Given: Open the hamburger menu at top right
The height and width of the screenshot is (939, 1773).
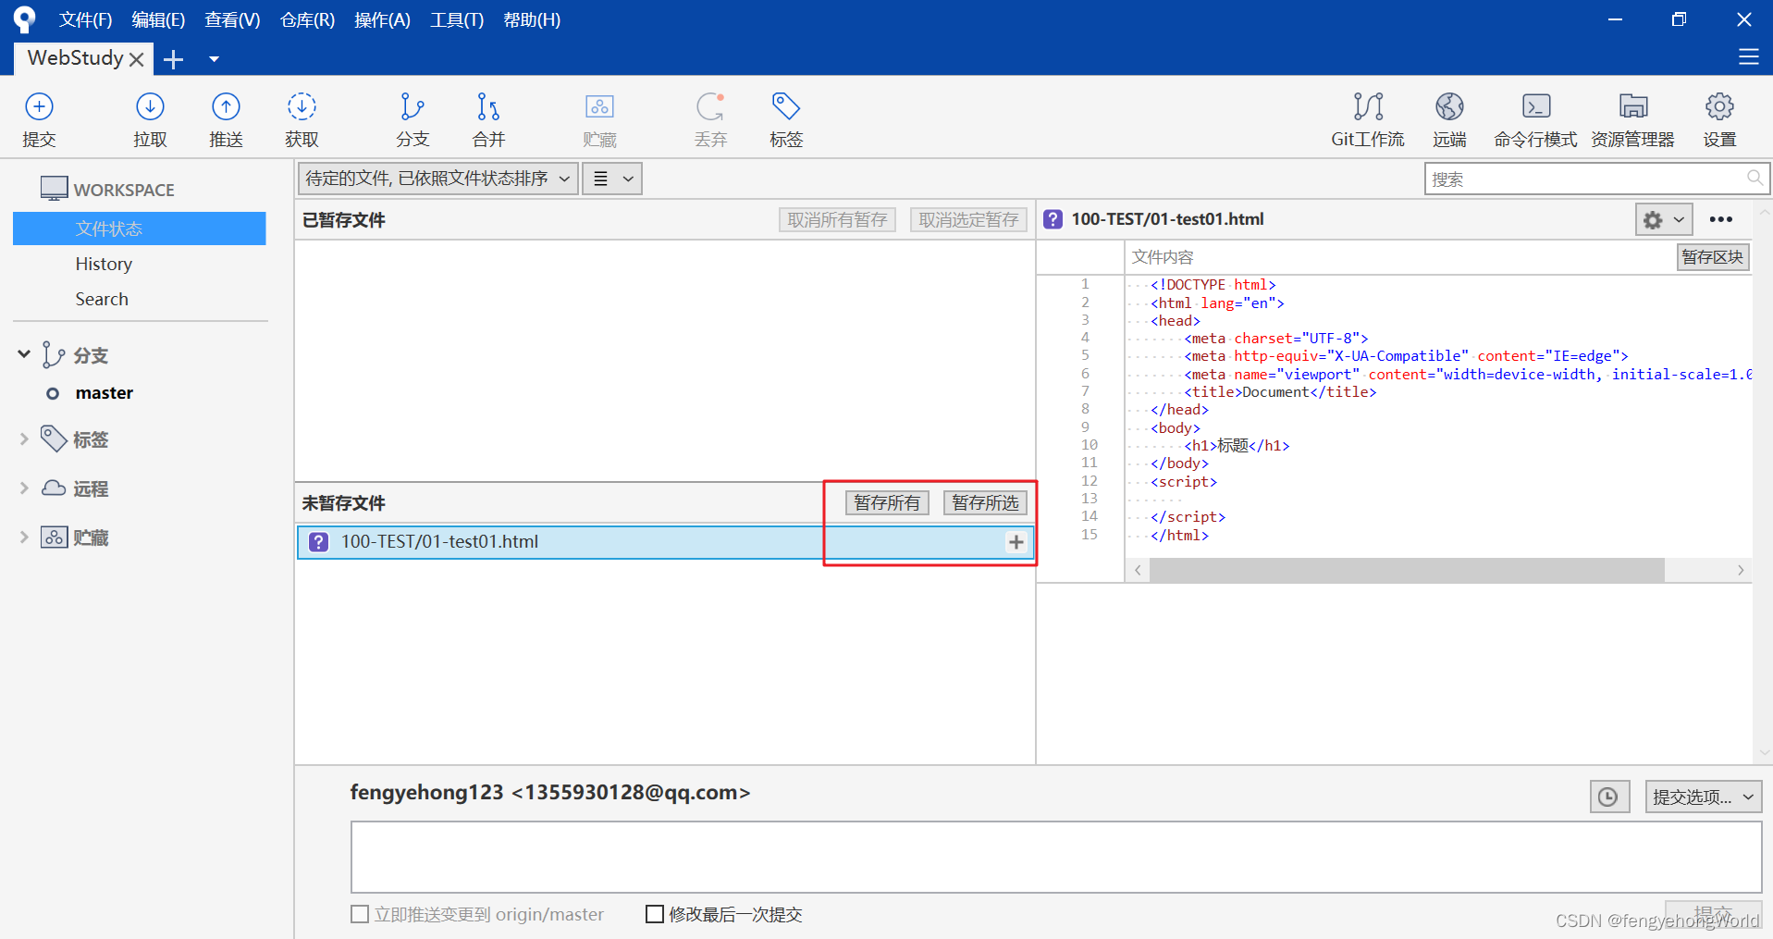Looking at the screenshot, I should (1748, 57).
